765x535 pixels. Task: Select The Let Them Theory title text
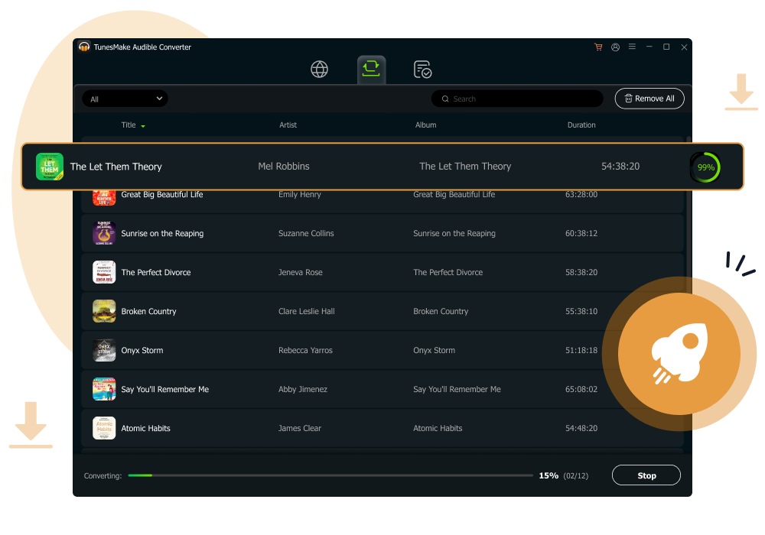click(116, 167)
